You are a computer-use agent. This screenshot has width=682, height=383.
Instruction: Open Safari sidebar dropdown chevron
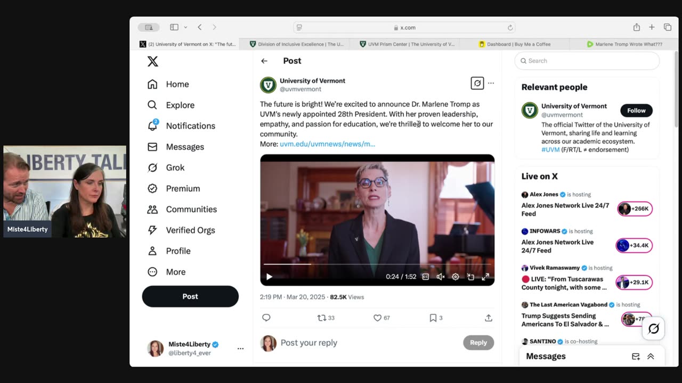185,27
